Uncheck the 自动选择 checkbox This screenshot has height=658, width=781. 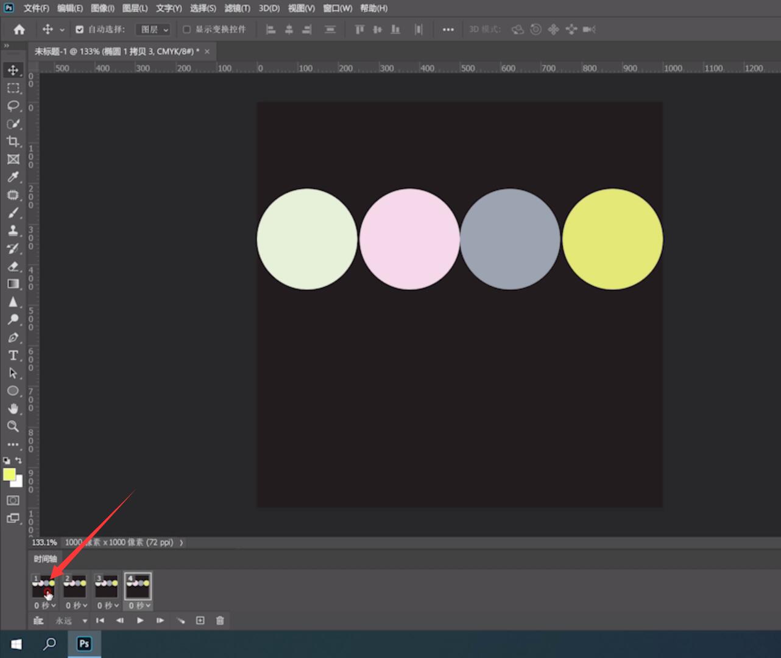80,29
